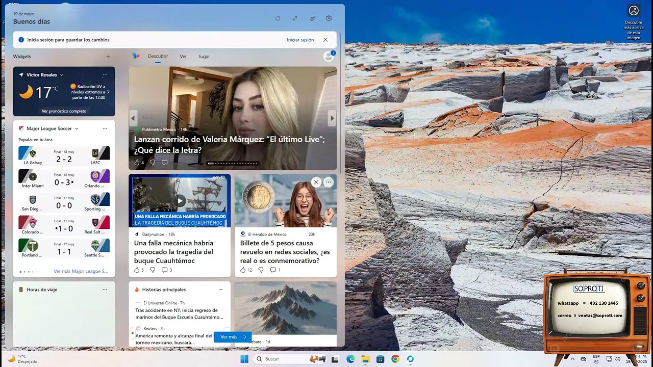Open Portland vs Seattle match

tap(64, 248)
